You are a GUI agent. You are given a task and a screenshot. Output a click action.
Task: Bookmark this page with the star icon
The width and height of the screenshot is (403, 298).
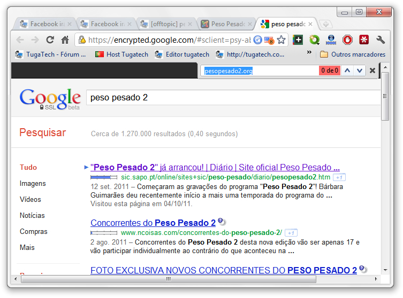pyautogui.click(x=281, y=40)
